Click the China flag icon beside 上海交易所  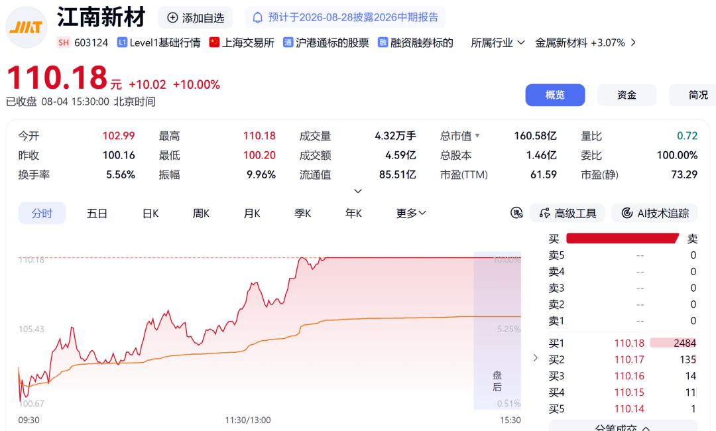[x=214, y=42]
